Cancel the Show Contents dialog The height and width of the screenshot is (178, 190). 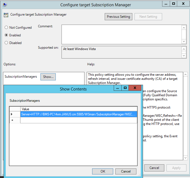pyautogui.click(x=126, y=171)
